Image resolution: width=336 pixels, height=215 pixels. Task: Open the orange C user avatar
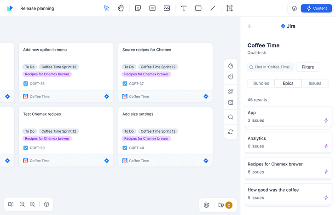229,205
